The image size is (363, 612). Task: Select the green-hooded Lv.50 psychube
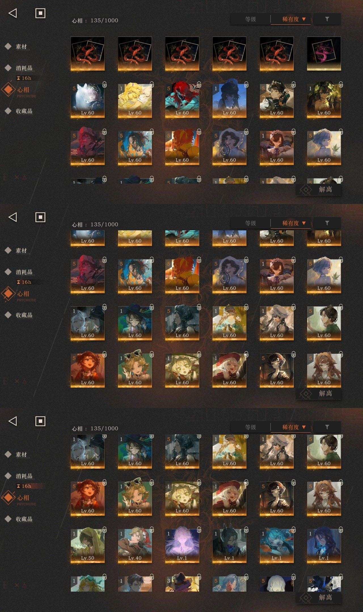[x=88, y=546]
